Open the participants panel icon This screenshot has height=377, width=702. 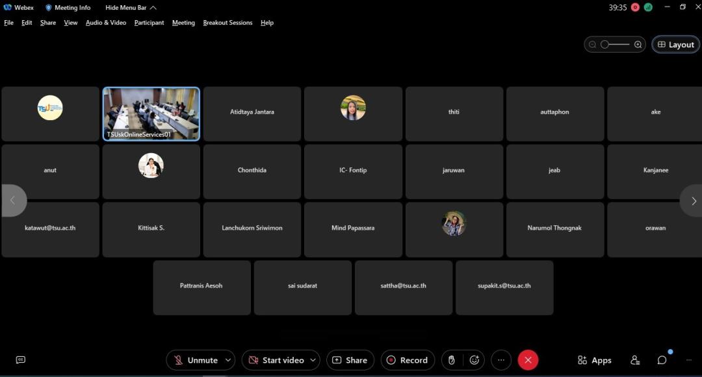click(635, 360)
